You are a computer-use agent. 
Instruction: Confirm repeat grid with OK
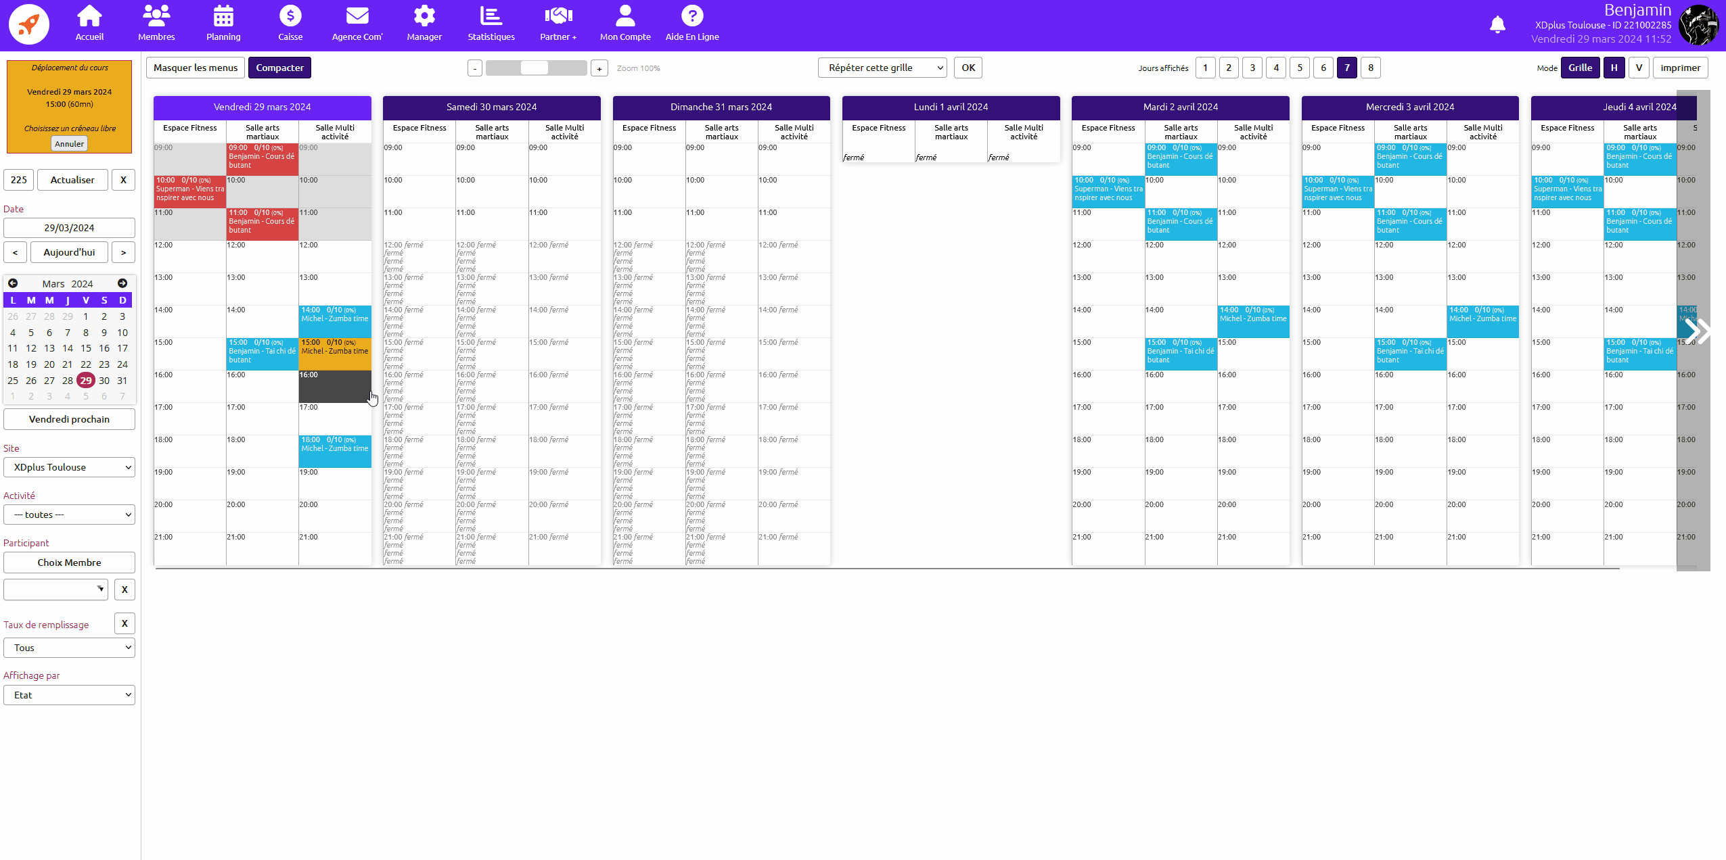click(968, 68)
